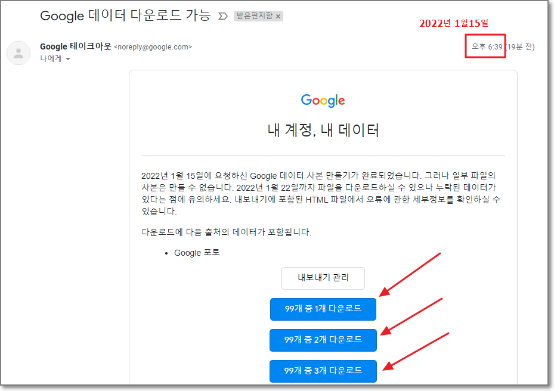Click the 오후 6:39 timestamp

click(487, 46)
